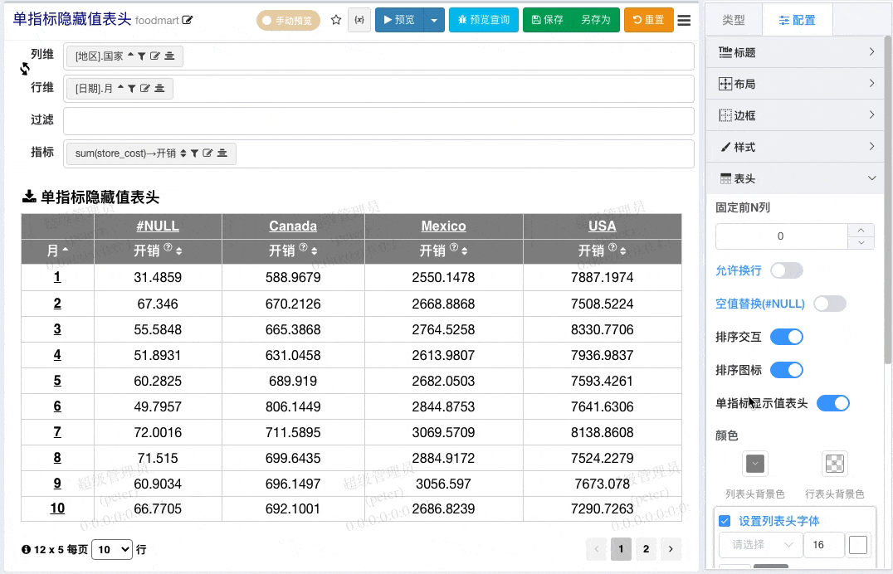The height and width of the screenshot is (574, 893).
Task: Select the 配置 tab
Action: click(797, 20)
